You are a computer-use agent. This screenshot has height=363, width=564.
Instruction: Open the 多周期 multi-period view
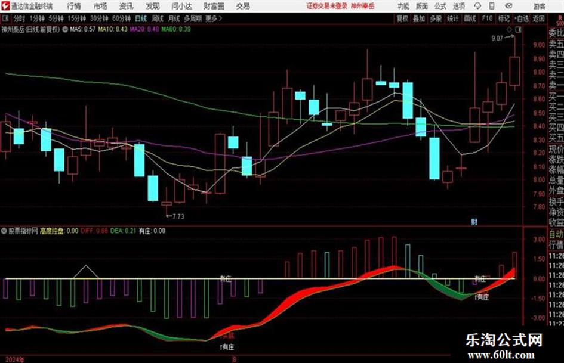click(x=193, y=18)
